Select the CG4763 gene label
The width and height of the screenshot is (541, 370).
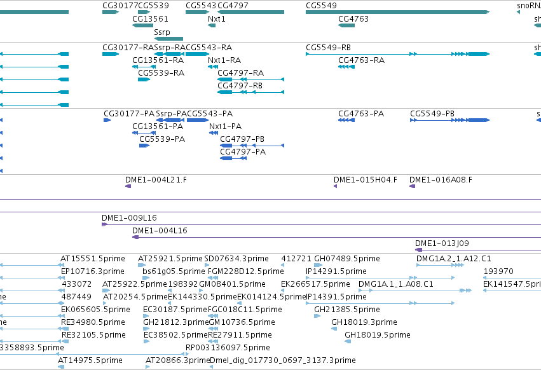[x=353, y=18]
